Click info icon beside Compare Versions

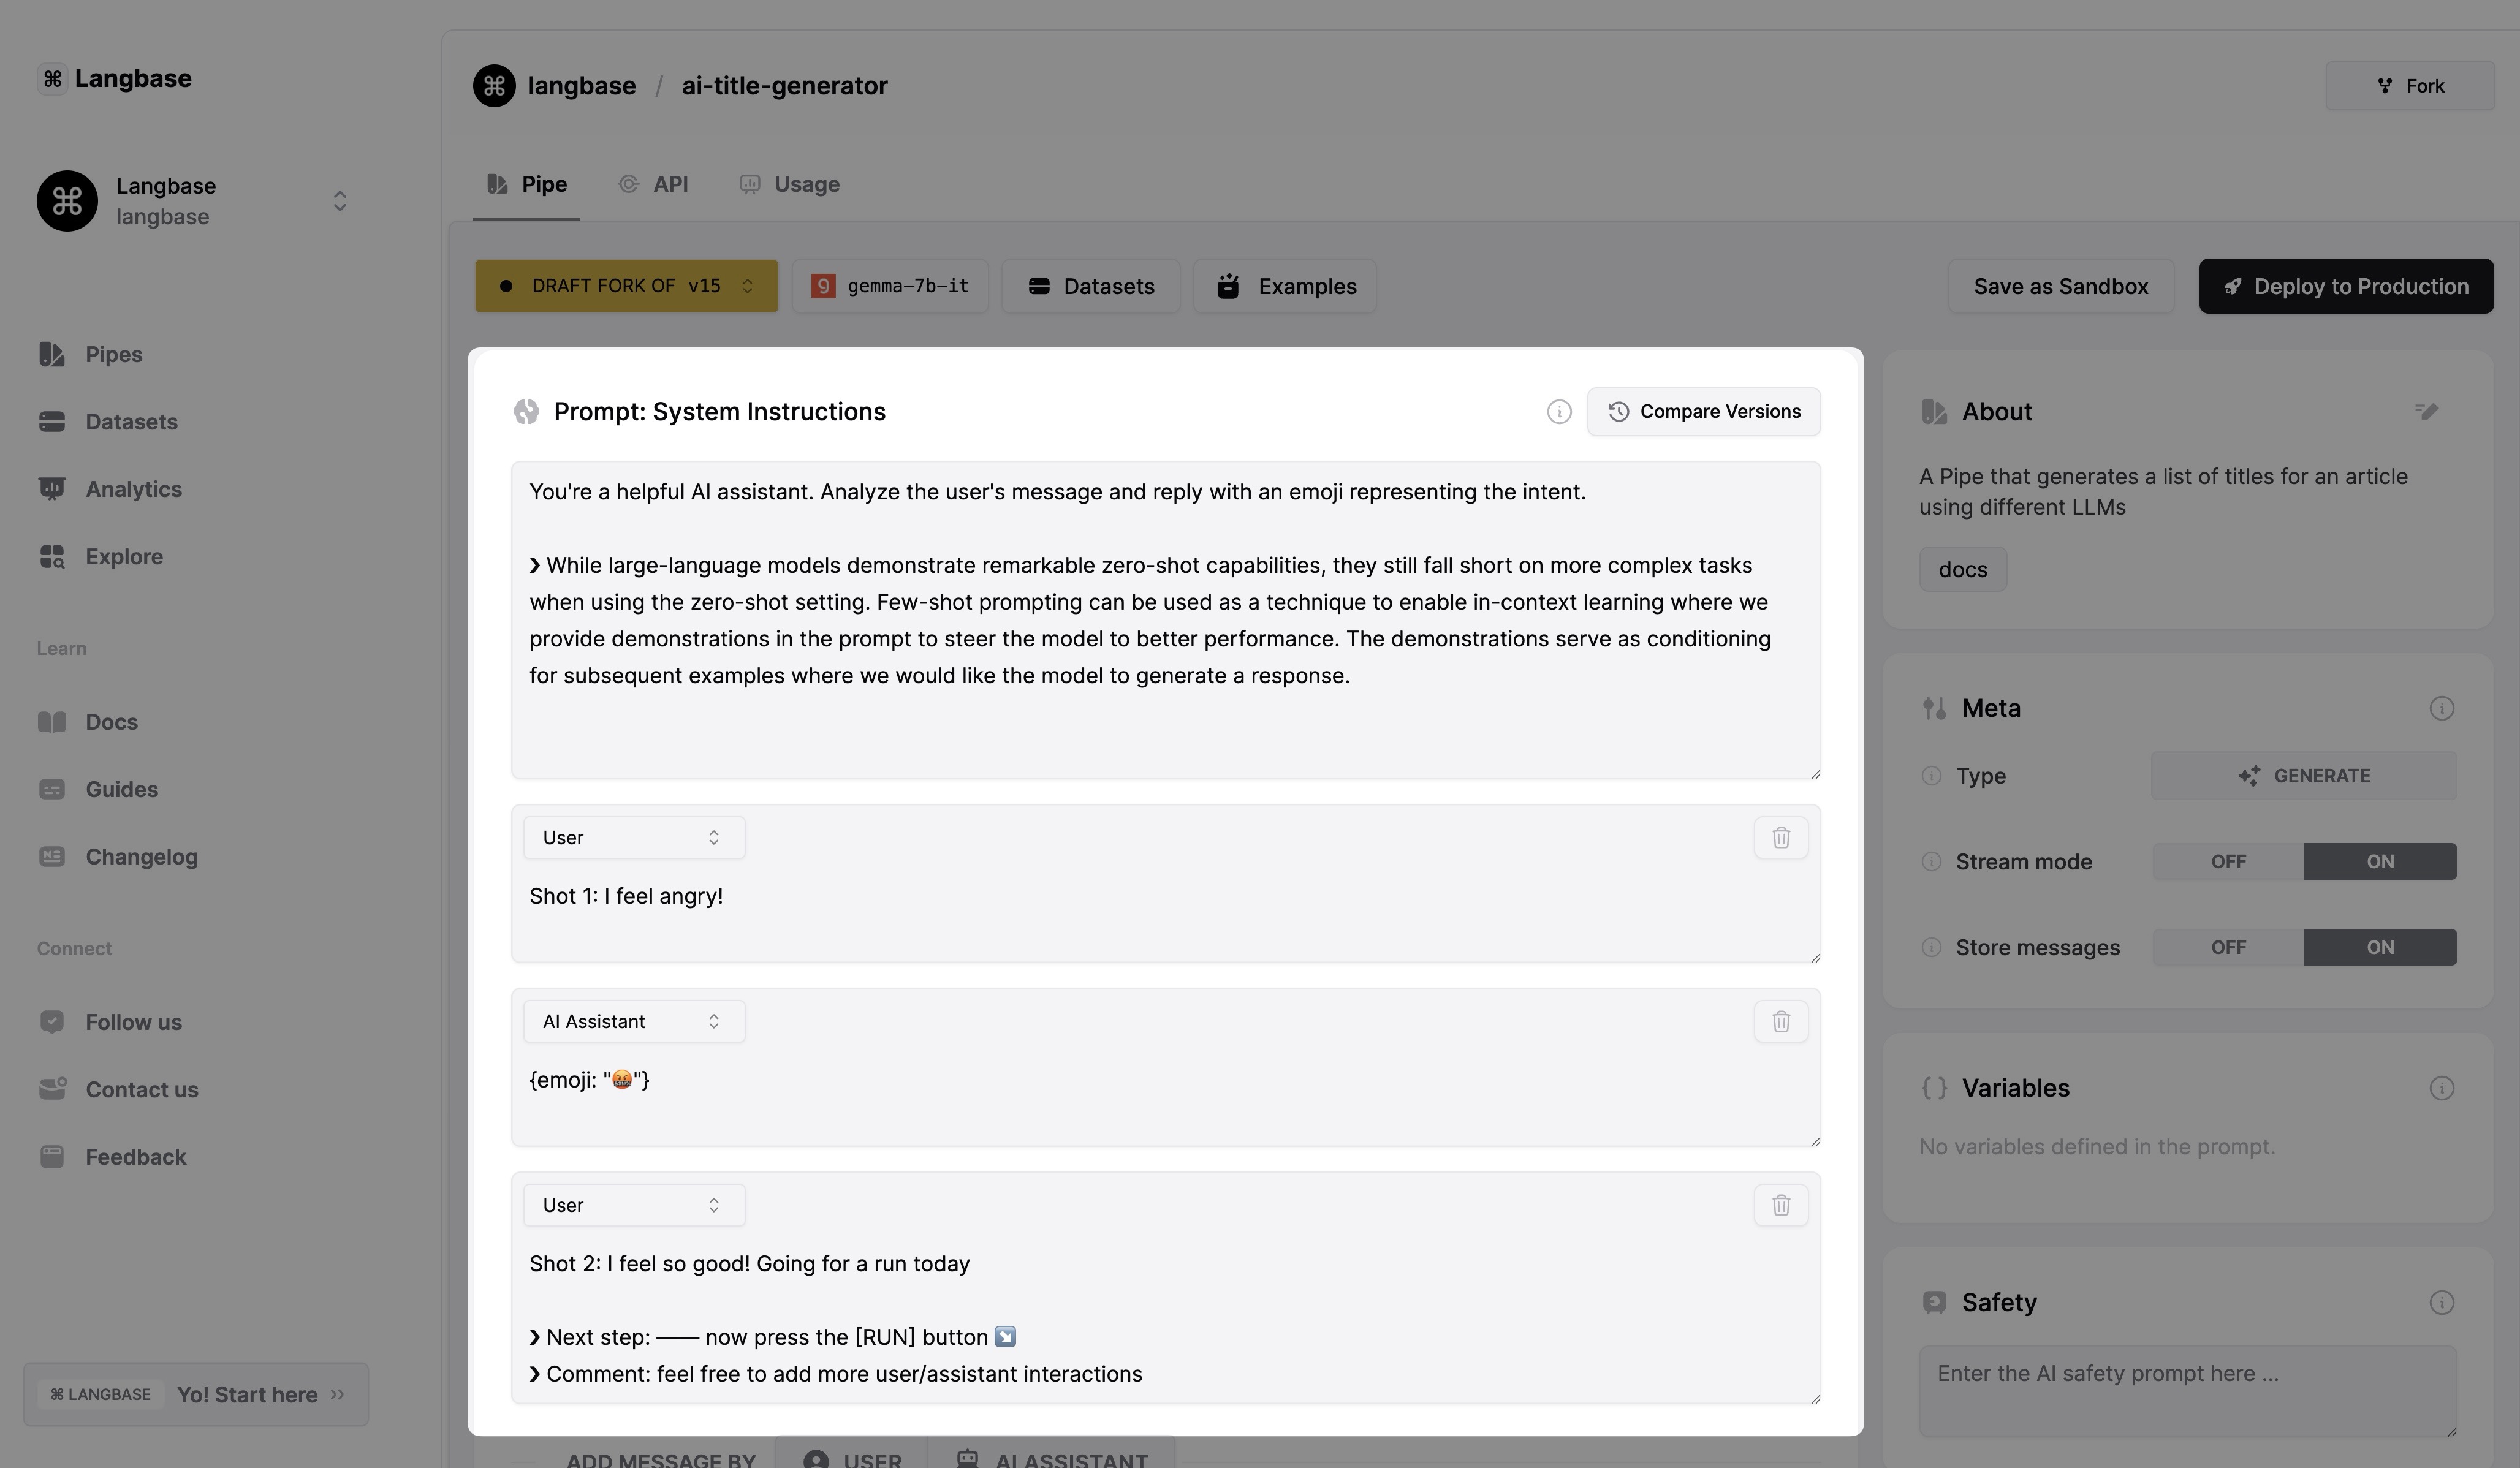(1558, 412)
